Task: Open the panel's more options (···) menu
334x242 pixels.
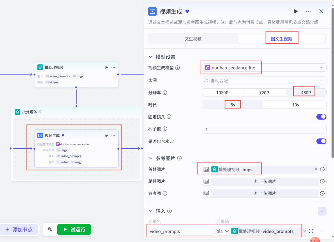Action: pyautogui.click(x=308, y=11)
